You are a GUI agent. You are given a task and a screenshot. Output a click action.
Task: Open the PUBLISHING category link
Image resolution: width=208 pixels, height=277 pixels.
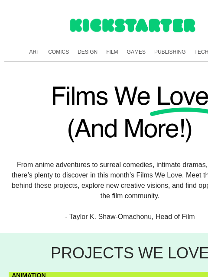click(170, 52)
